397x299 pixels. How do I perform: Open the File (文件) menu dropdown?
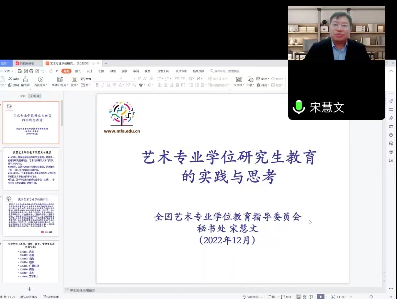[x=7, y=71]
